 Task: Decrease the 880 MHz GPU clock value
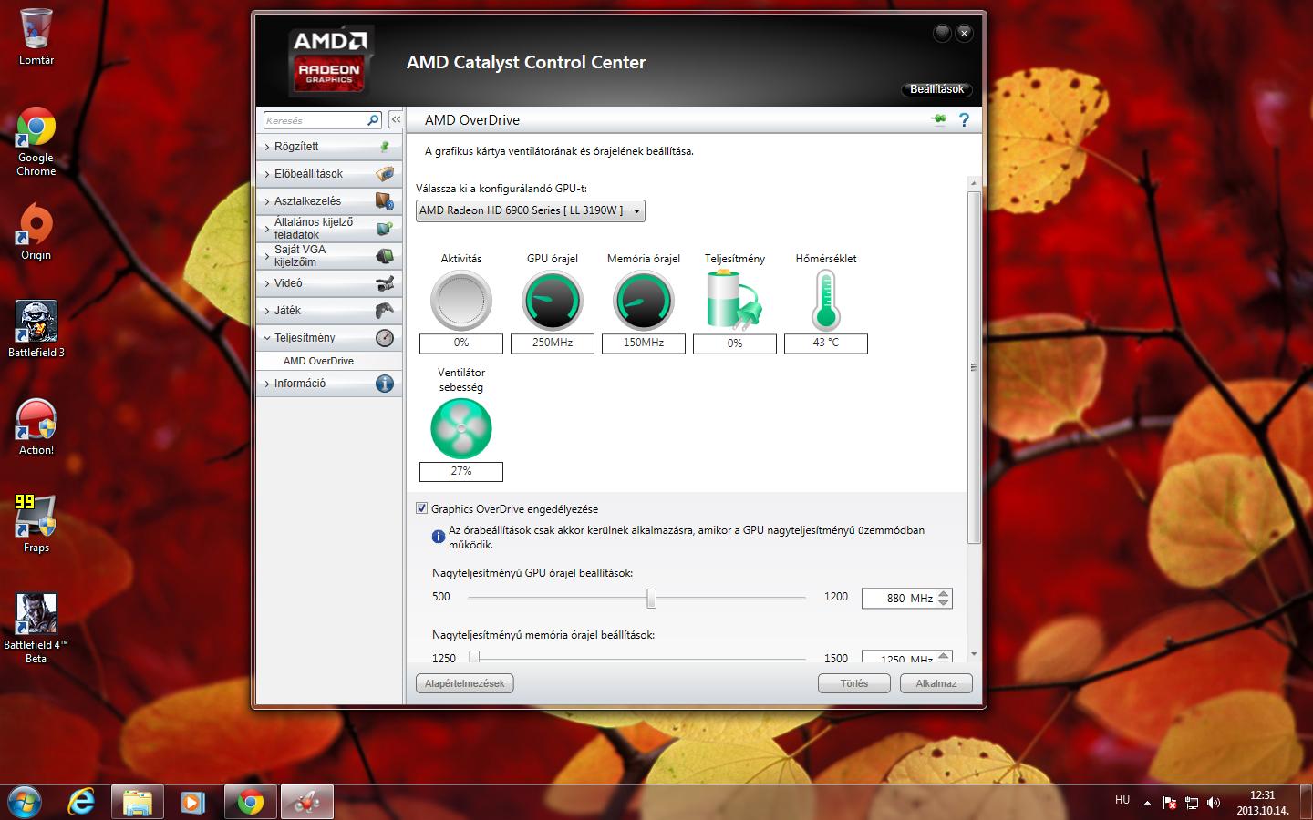[x=944, y=603]
